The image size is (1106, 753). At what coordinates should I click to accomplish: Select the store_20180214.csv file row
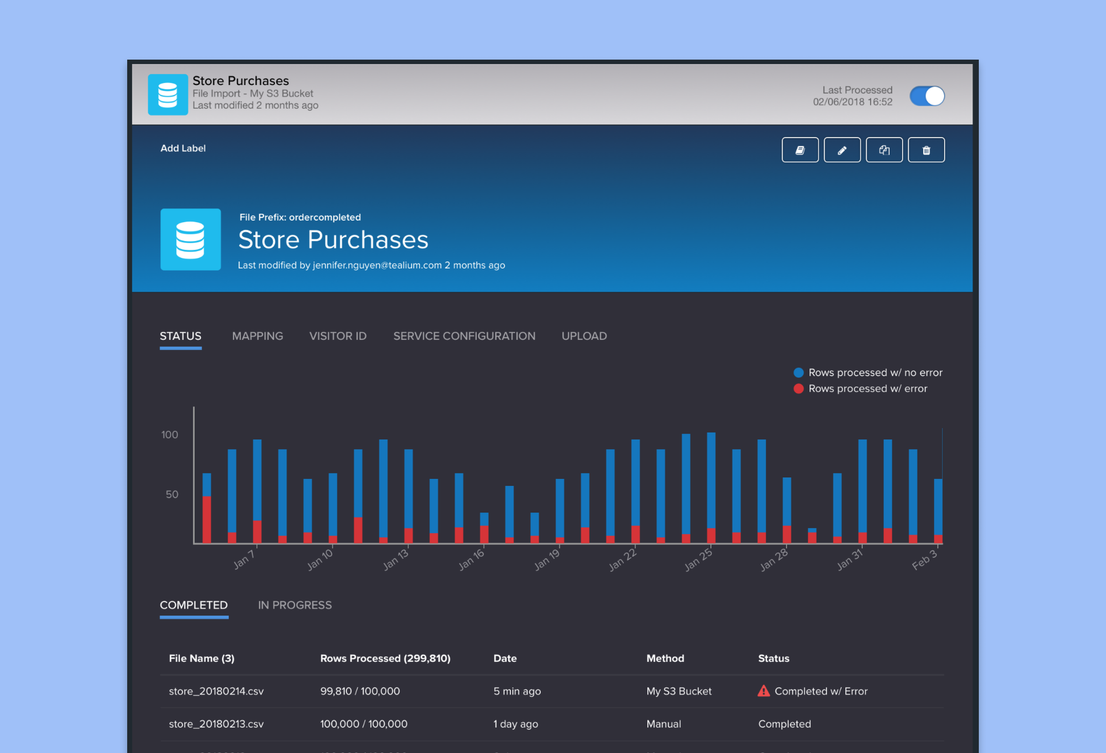[x=216, y=691]
